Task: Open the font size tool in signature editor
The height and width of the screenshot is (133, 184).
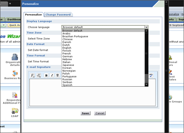Action: (x=39, y=75)
